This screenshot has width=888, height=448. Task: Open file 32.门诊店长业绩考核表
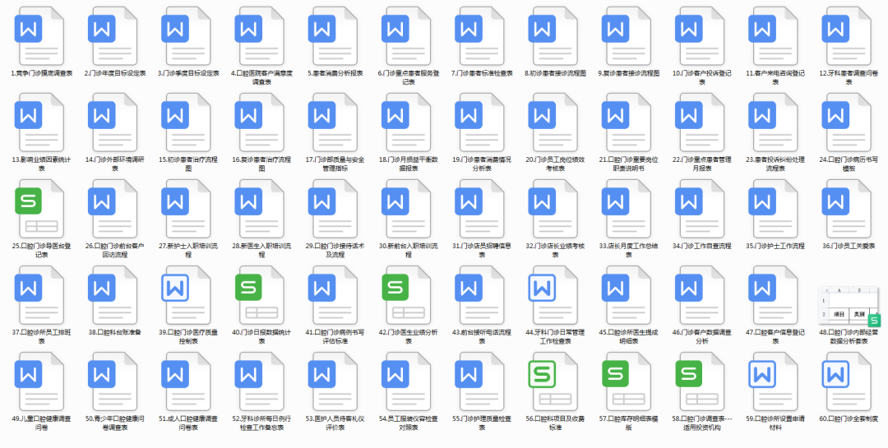tap(555, 210)
